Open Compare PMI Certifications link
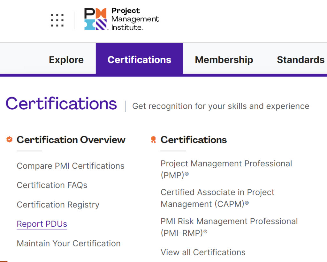Image resolution: width=327 pixels, height=262 pixels. pos(71,166)
